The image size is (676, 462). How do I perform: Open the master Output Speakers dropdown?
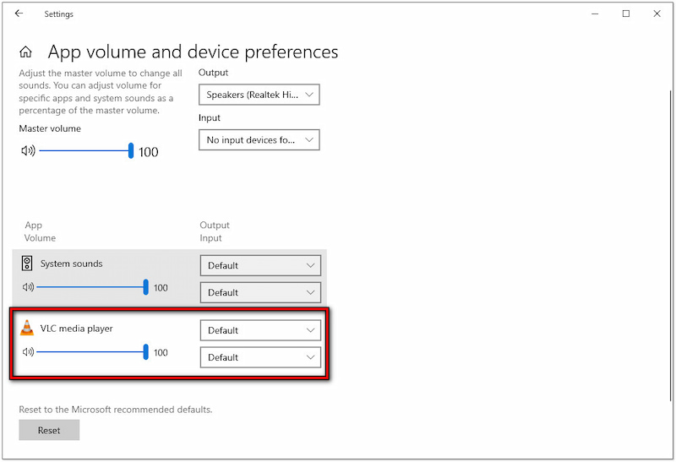[x=259, y=95]
